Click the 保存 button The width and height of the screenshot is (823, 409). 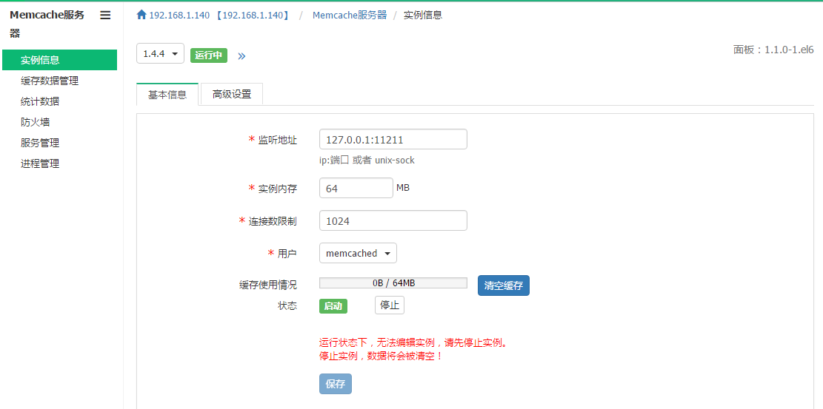pyautogui.click(x=336, y=384)
